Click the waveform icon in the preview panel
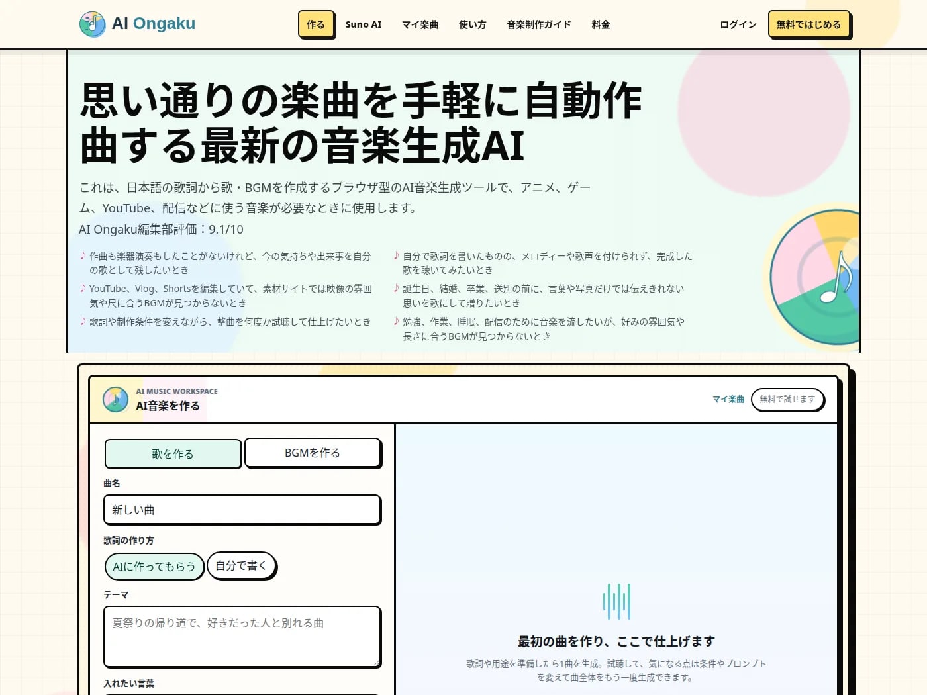Image resolution: width=927 pixels, height=695 pixels. [x=616, y=601]
